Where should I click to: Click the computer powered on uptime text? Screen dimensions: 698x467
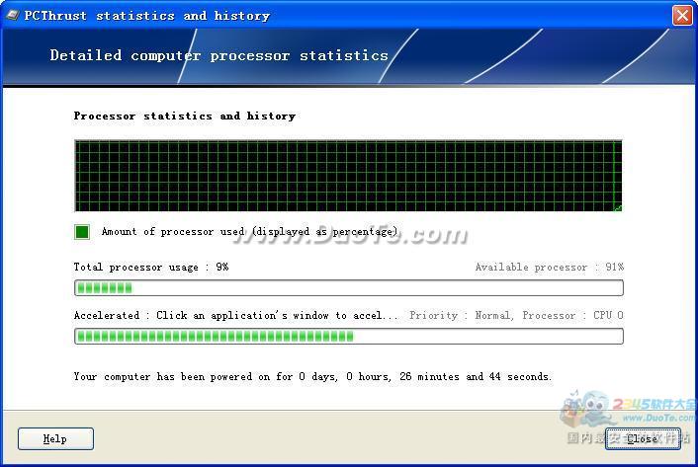point(312,377)
